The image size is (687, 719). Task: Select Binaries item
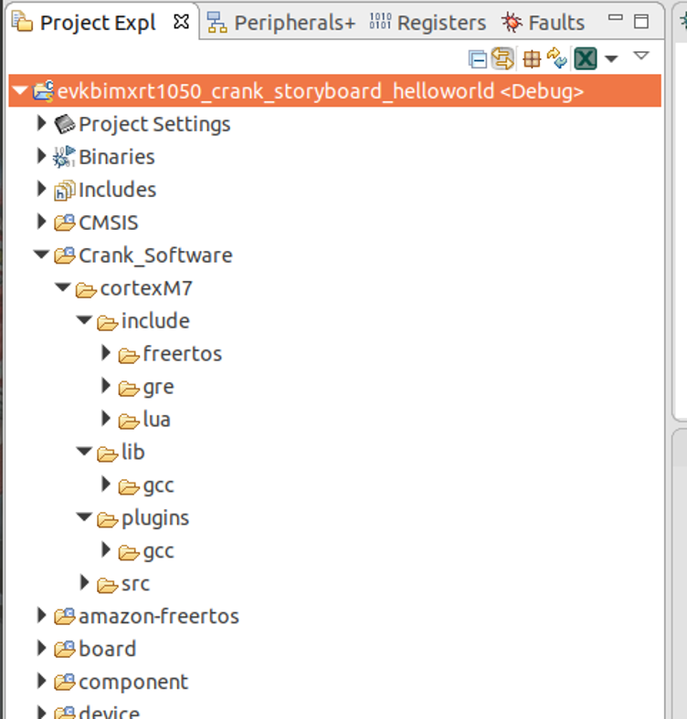(117, 157)
